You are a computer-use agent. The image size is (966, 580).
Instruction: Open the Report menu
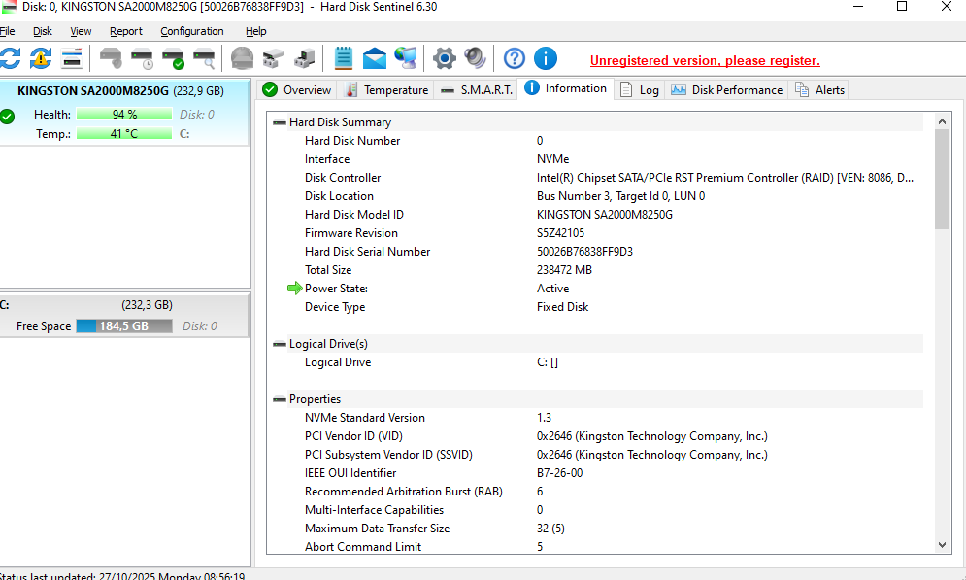[x=126, y=31]
